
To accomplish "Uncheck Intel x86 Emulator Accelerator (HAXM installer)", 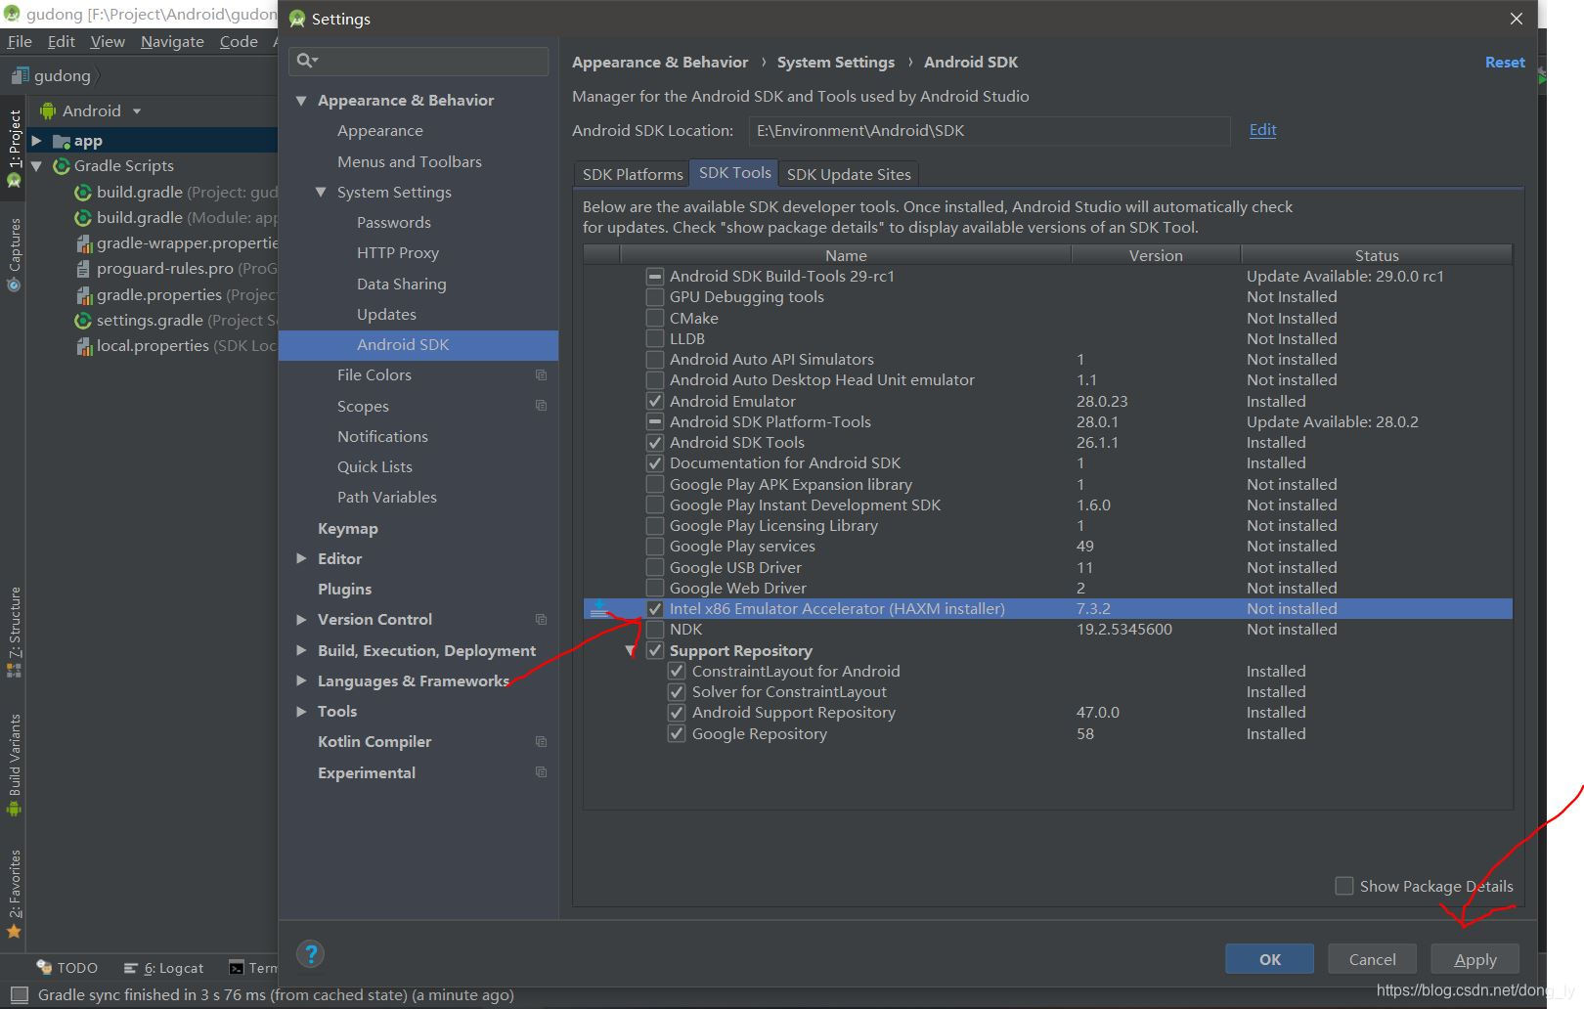I will tap(655, 609).
